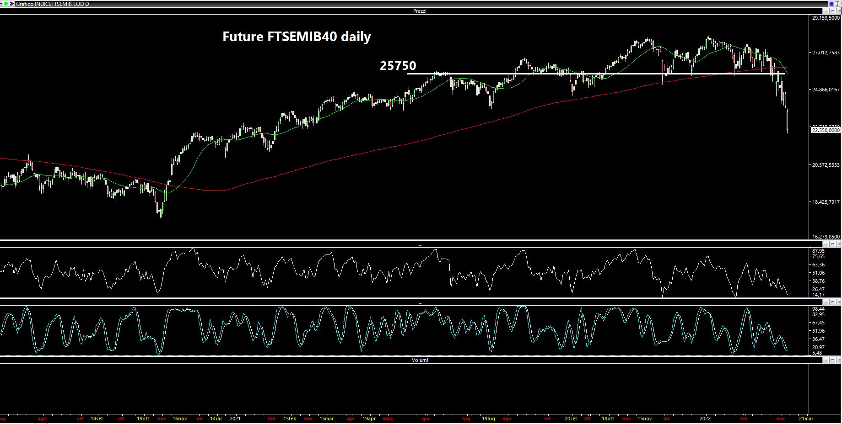
Task: Click the 21mar date on the time axis
Action: [x=806, y=418]
